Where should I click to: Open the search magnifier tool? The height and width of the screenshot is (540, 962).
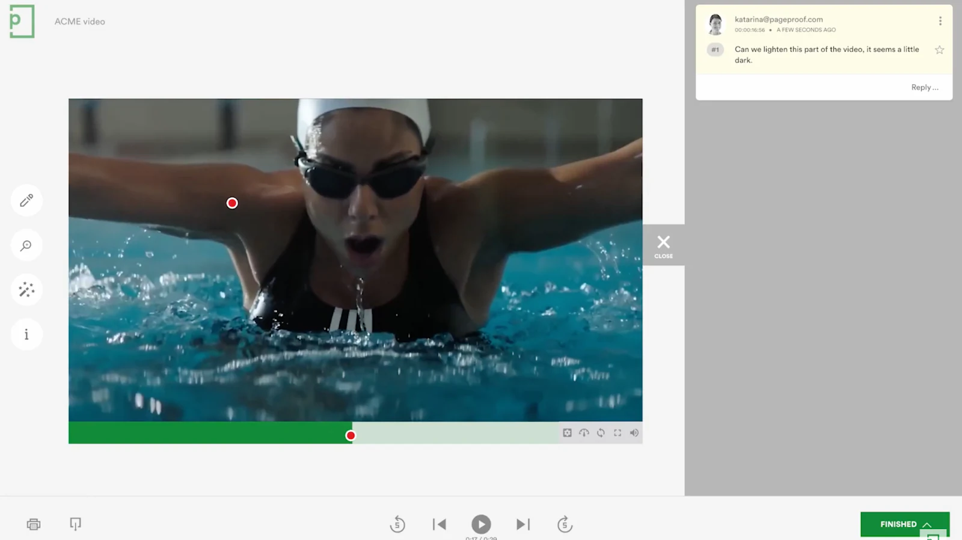[x=26, y=245]
